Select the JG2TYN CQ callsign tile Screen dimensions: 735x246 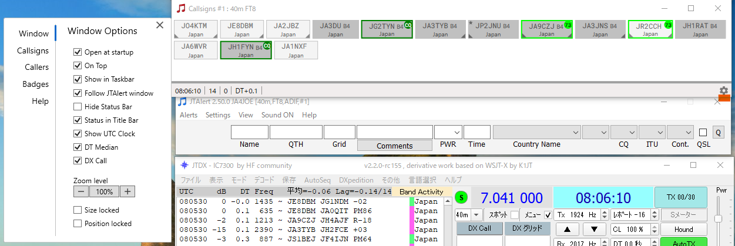coord(387,29)
